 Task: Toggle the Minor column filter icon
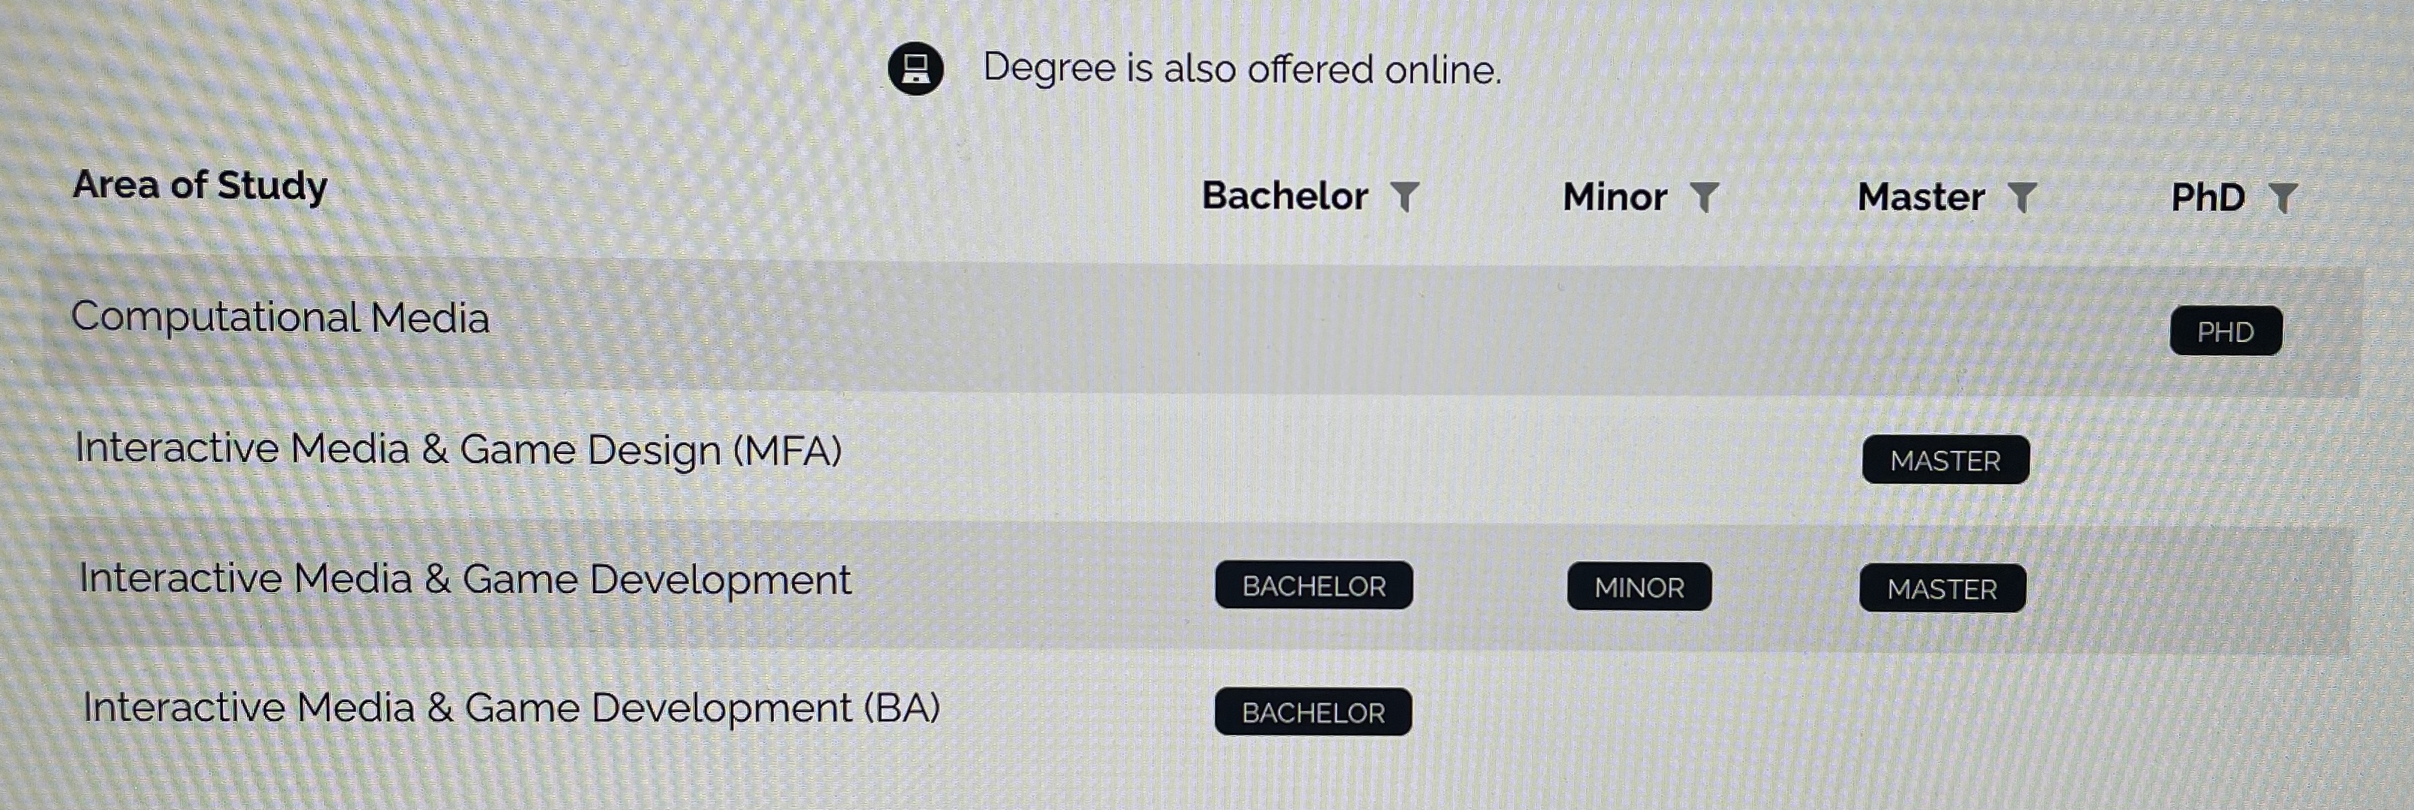pos(1704,197)
